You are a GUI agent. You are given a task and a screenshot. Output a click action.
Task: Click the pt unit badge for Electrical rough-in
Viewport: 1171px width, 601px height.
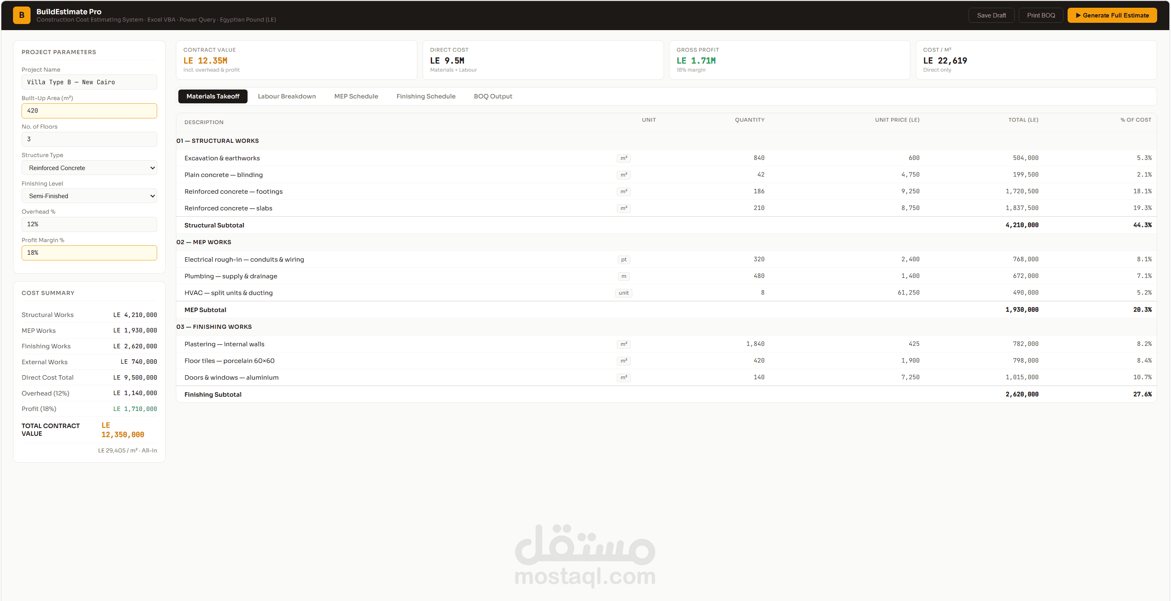click(x=624, y=259)
